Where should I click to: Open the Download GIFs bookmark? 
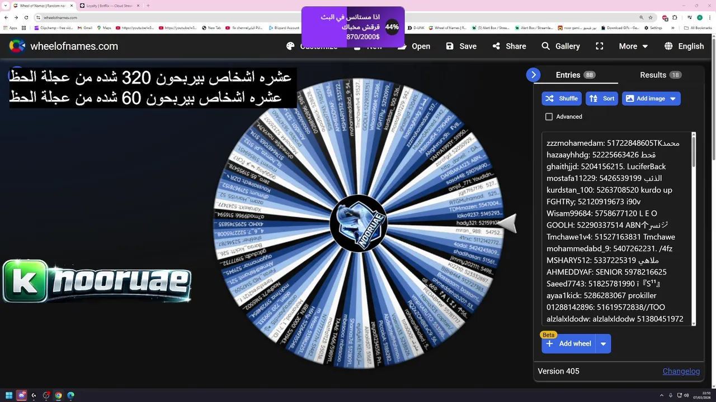(x=620, y=28)
